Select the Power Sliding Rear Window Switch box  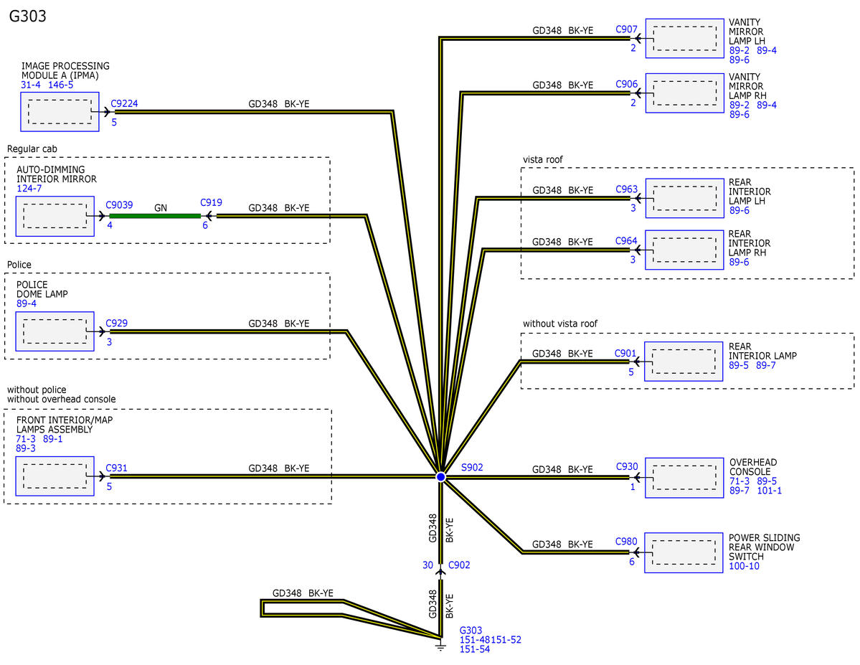(x=684, y=552)
